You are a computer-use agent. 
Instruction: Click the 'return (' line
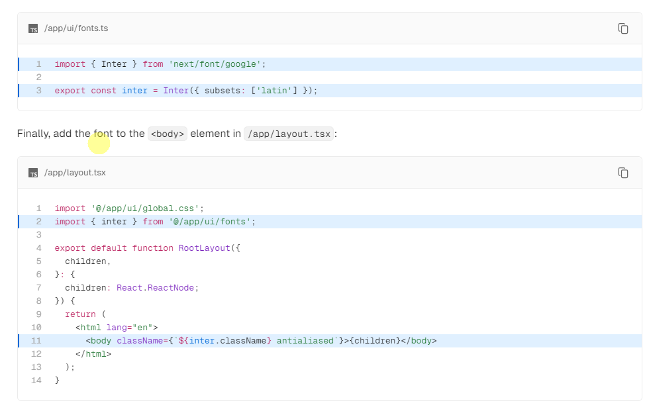85,314
